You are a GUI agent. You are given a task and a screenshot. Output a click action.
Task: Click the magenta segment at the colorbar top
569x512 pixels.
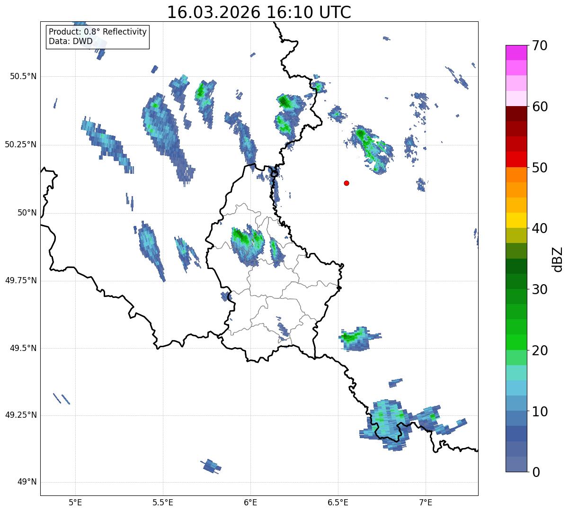[516, 53]
